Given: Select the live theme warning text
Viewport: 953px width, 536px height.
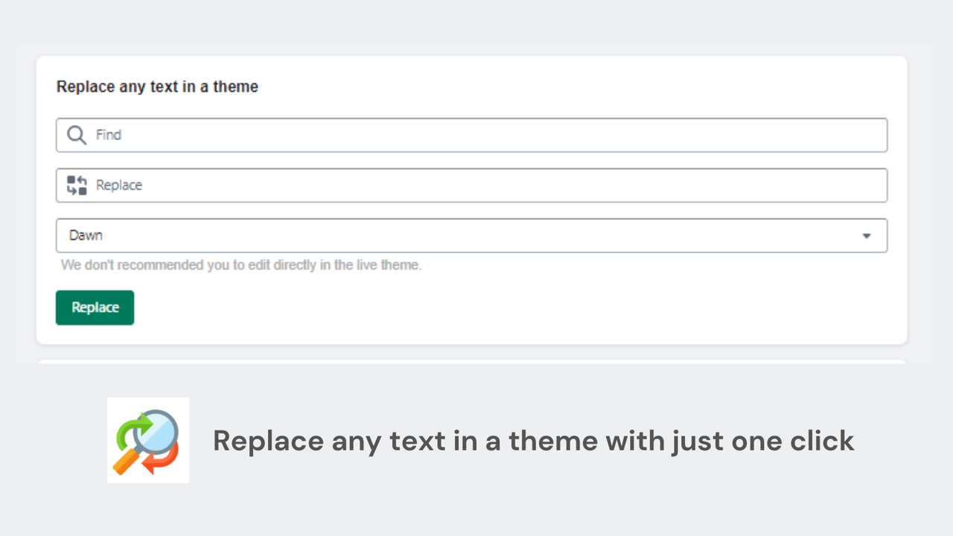Looking at the screenshot, I should (240, 264).
